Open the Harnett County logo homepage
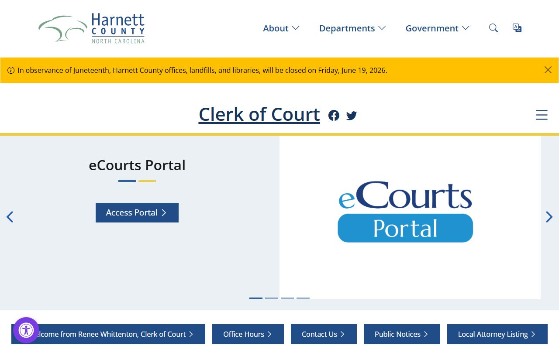 point(91,28)
